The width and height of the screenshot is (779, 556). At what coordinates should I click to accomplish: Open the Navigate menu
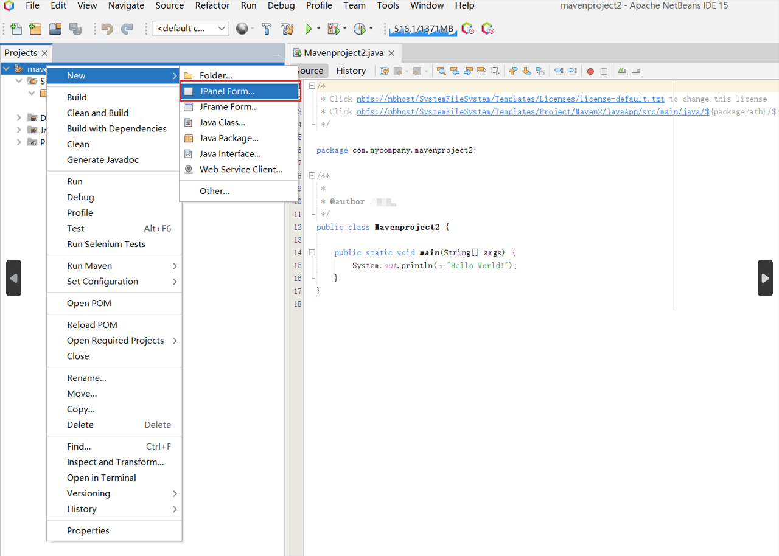127,5
